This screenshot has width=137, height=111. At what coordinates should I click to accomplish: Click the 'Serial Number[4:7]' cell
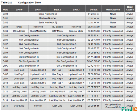48,23
